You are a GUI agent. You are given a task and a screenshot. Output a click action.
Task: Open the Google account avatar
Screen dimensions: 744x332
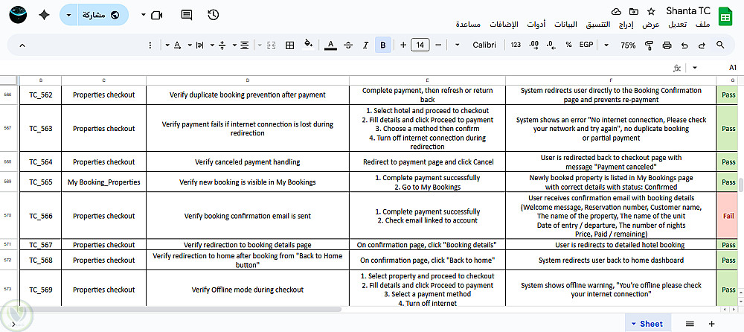pyautogui.click(x=18, y=15)
